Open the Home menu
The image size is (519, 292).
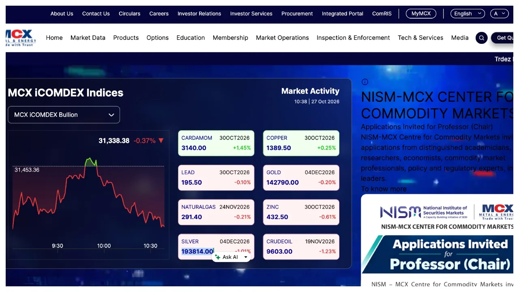(x=54, y=38)
